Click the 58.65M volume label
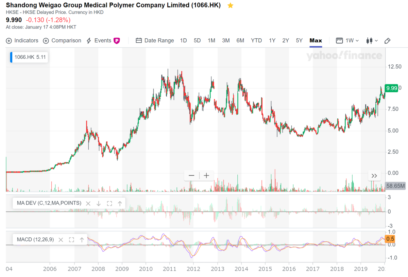This screenshot has width=408, height=277. 395,186
